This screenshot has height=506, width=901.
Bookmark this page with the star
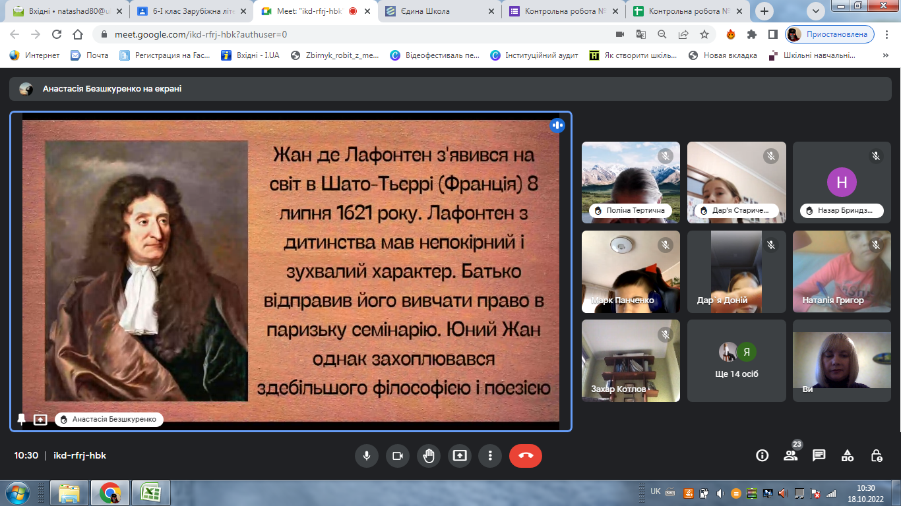tap(704, 34)
